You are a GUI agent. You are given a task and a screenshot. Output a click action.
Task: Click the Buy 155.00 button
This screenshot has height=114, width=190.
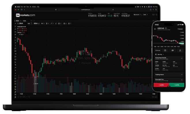point(37,23)
